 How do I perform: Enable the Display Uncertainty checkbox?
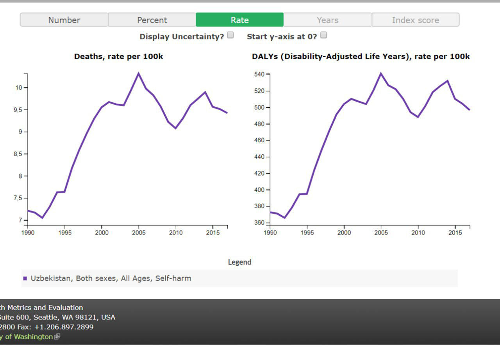click(230, 35)
